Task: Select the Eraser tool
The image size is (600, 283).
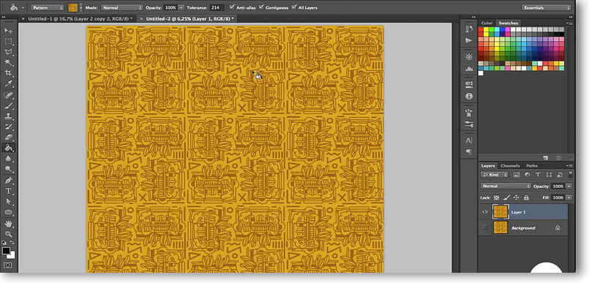Action: click(x=8, y=137)
